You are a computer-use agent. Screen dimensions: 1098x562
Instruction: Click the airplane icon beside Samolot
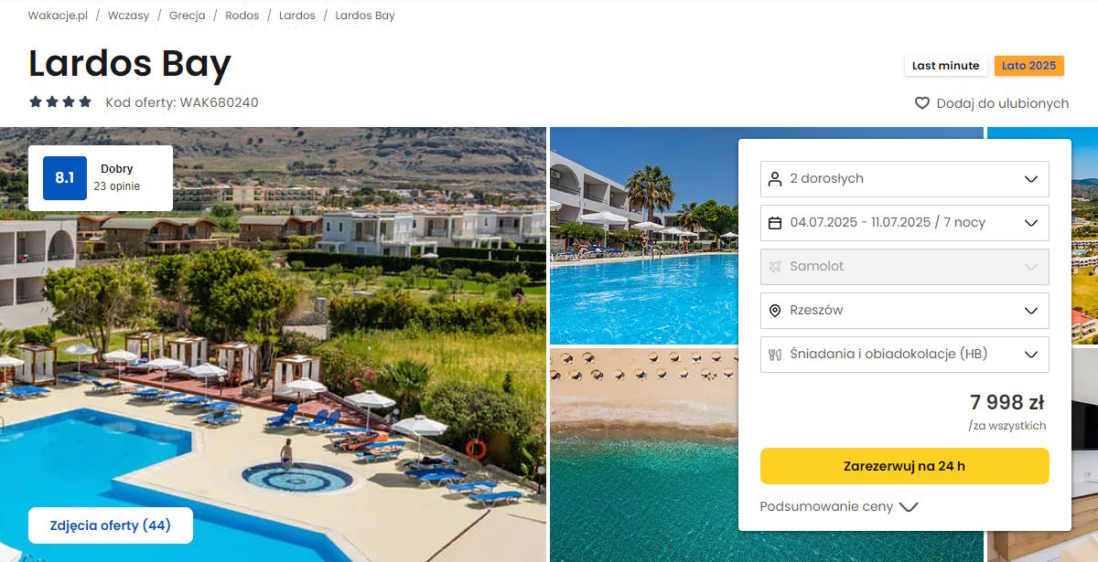pyautogui.click(x=775, y=267)
